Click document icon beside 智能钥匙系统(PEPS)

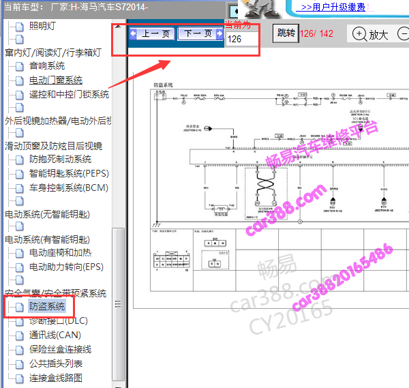(19, 174)
